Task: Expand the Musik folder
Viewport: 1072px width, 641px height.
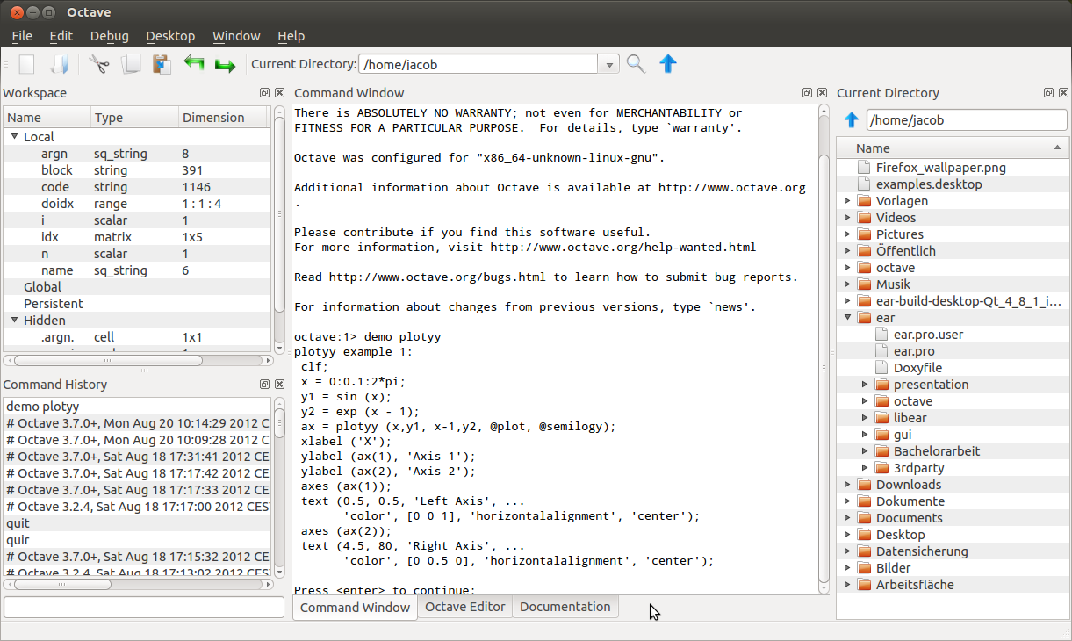Action: tap(847, 284)
